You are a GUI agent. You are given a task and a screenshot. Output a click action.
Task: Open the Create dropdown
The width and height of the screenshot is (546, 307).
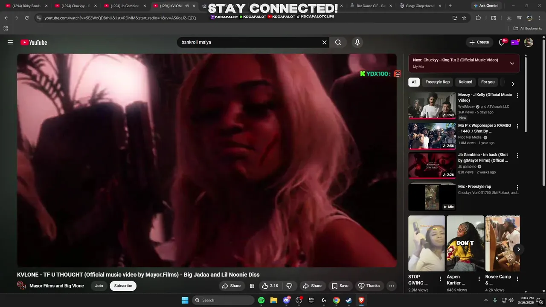(x=479, y=42)
